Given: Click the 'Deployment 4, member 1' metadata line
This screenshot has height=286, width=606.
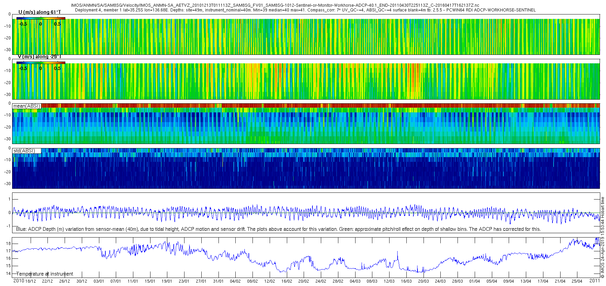Looking at the screenshot, I should [305, 10].
